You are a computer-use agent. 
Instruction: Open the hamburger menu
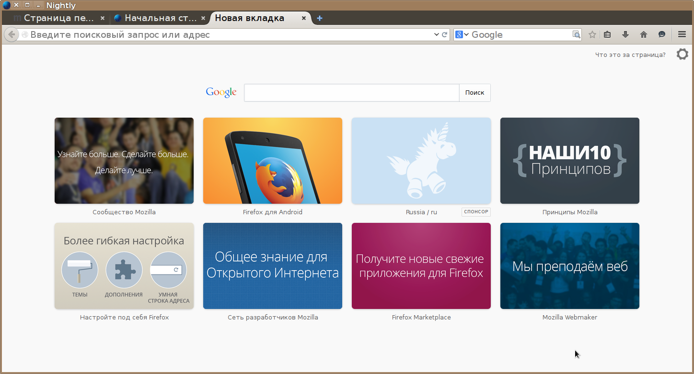pyautogui.click(x=682, y=34)
